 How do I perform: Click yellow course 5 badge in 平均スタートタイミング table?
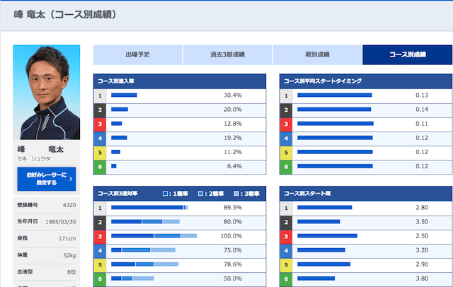coord(286,152)
